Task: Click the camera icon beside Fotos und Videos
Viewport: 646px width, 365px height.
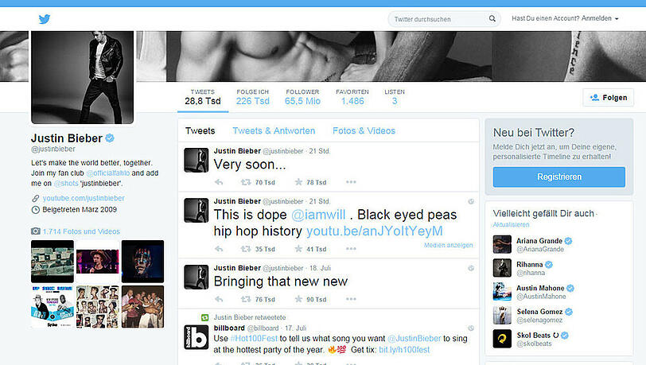Action: pyautogui.click(x=36, y=231)
